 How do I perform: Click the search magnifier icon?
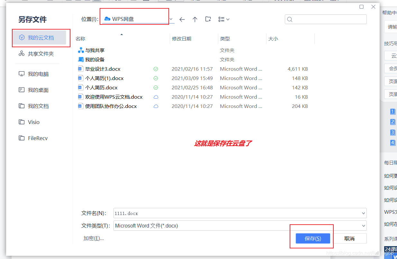pyautogui.click(x=290, y=19)
